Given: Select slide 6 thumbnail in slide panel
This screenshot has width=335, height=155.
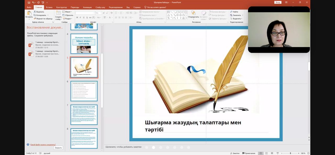Looking at the screenshot, I should [84, 91].
